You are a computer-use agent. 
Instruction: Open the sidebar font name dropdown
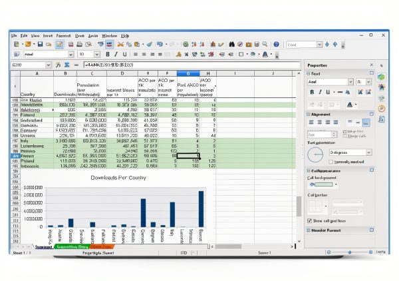pyautogui.click(x=350, y=82)
